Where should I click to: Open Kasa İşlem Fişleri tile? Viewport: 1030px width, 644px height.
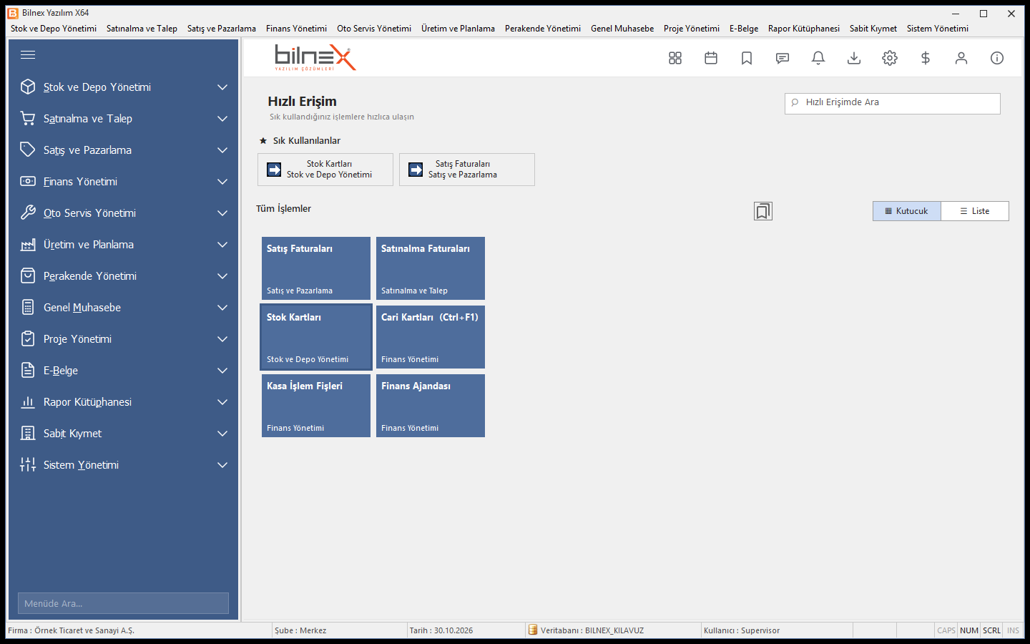[x=316, y=406]
